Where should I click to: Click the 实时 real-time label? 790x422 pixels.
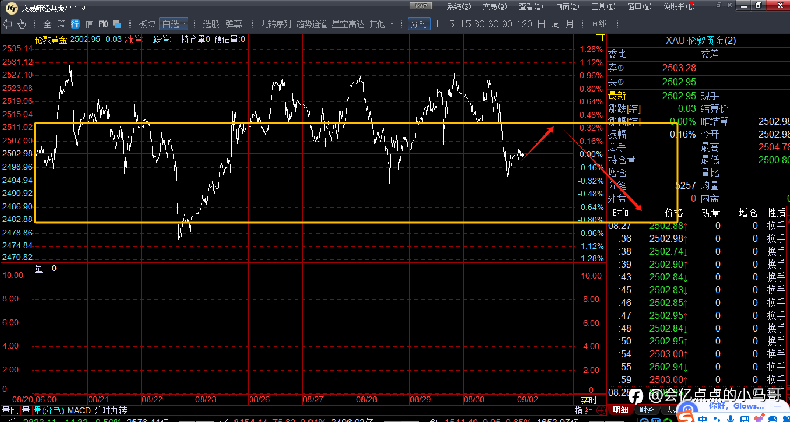(589, 399)
